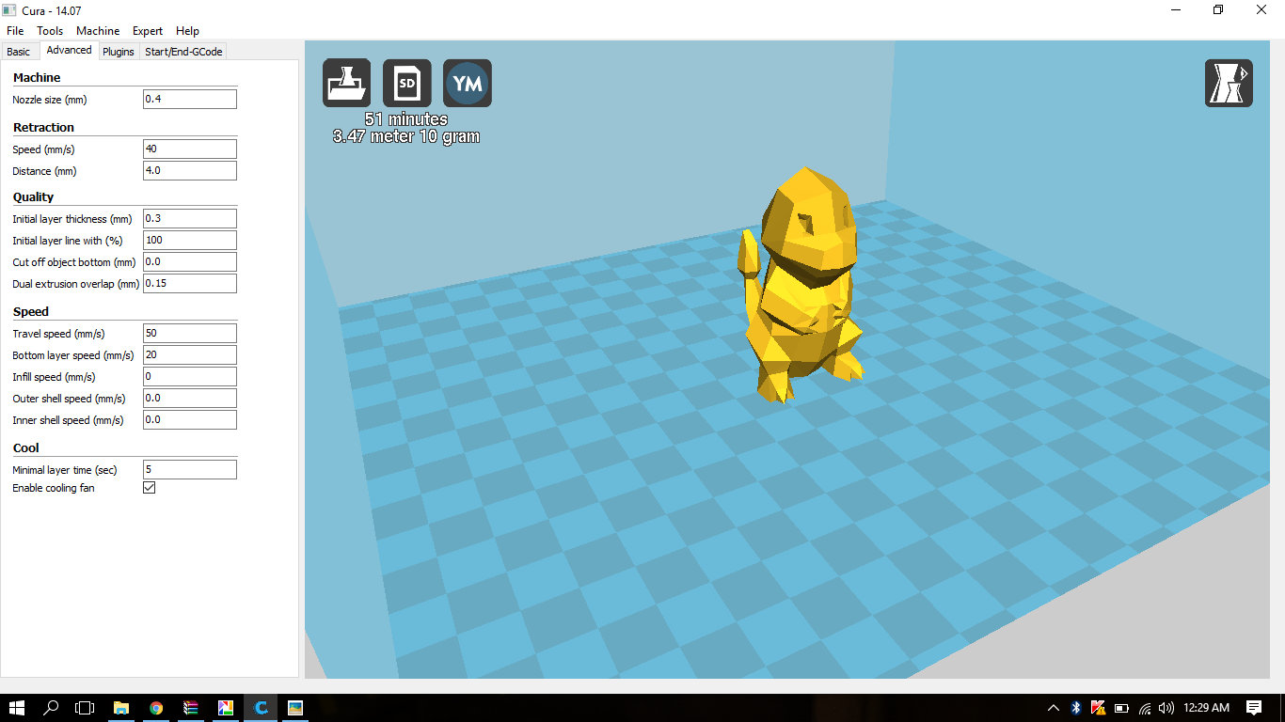The width and height of the screenshot is (1285, 722).
Task: Switch to the Plugins tab
Action: [119, 52]
